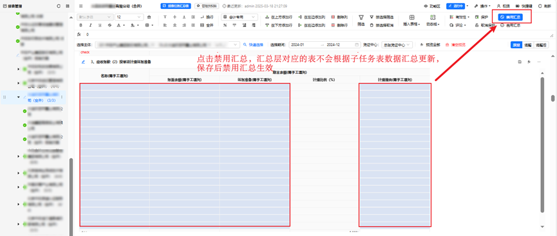Open the 操作 menu
This screenshot has height=236, width=557.
[482, 6]
